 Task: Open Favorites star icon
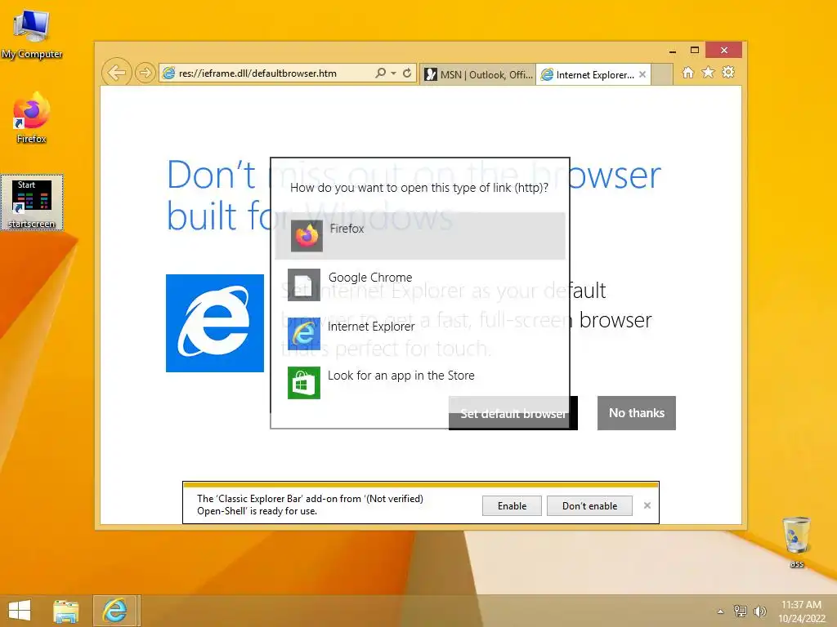tap(708, 73)
